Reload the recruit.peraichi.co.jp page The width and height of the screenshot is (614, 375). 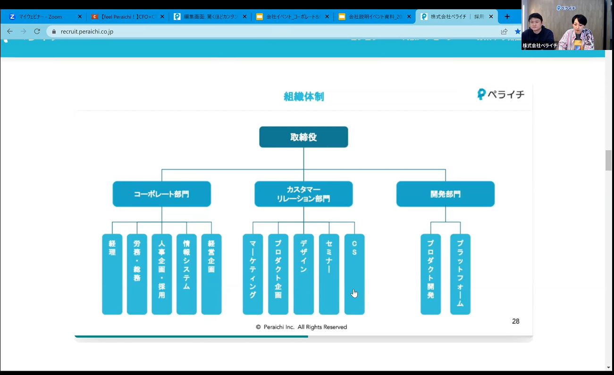37,32
